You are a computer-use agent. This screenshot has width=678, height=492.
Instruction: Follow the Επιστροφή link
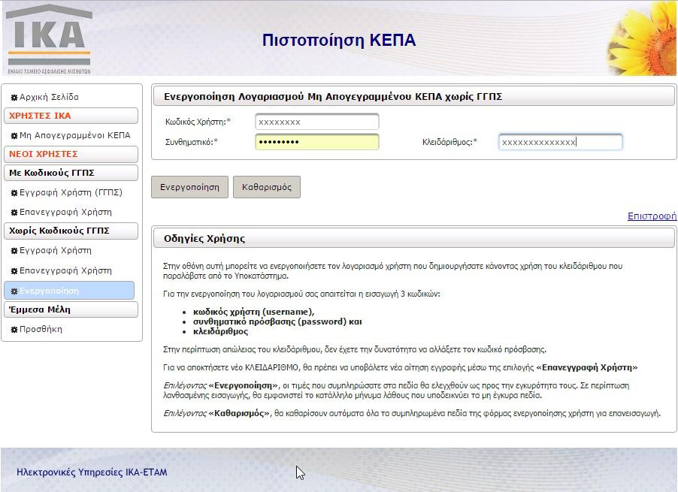click(x=652, y=216)
